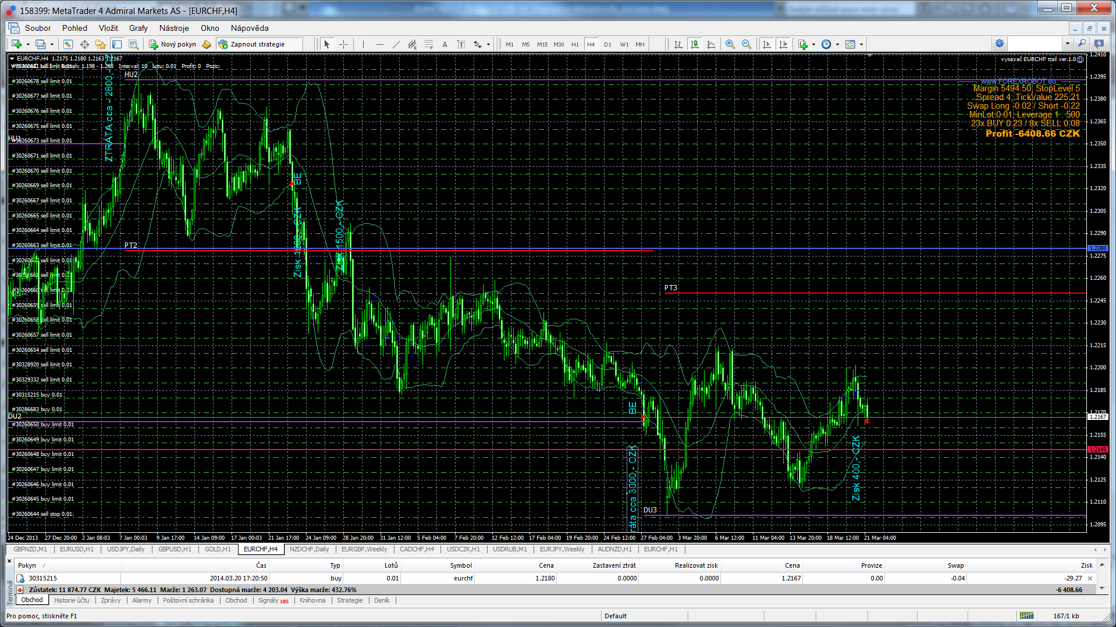Open the Templates icon
1116x627 pixels.
(850, 44)
